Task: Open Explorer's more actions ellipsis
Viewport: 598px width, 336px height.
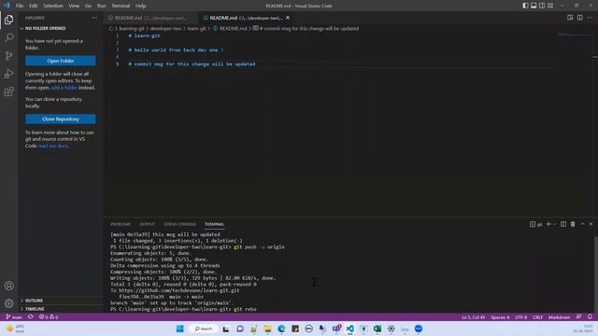Action: click(x=94, y=18)
